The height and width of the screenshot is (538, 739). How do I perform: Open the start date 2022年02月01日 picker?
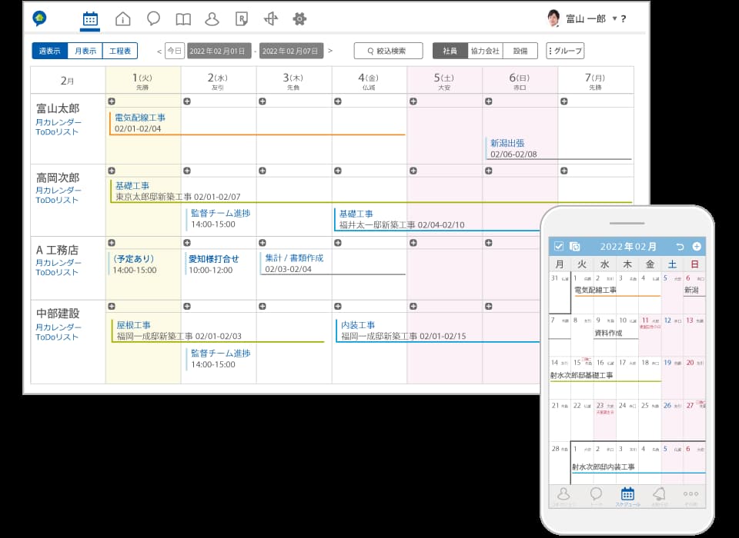218,51
